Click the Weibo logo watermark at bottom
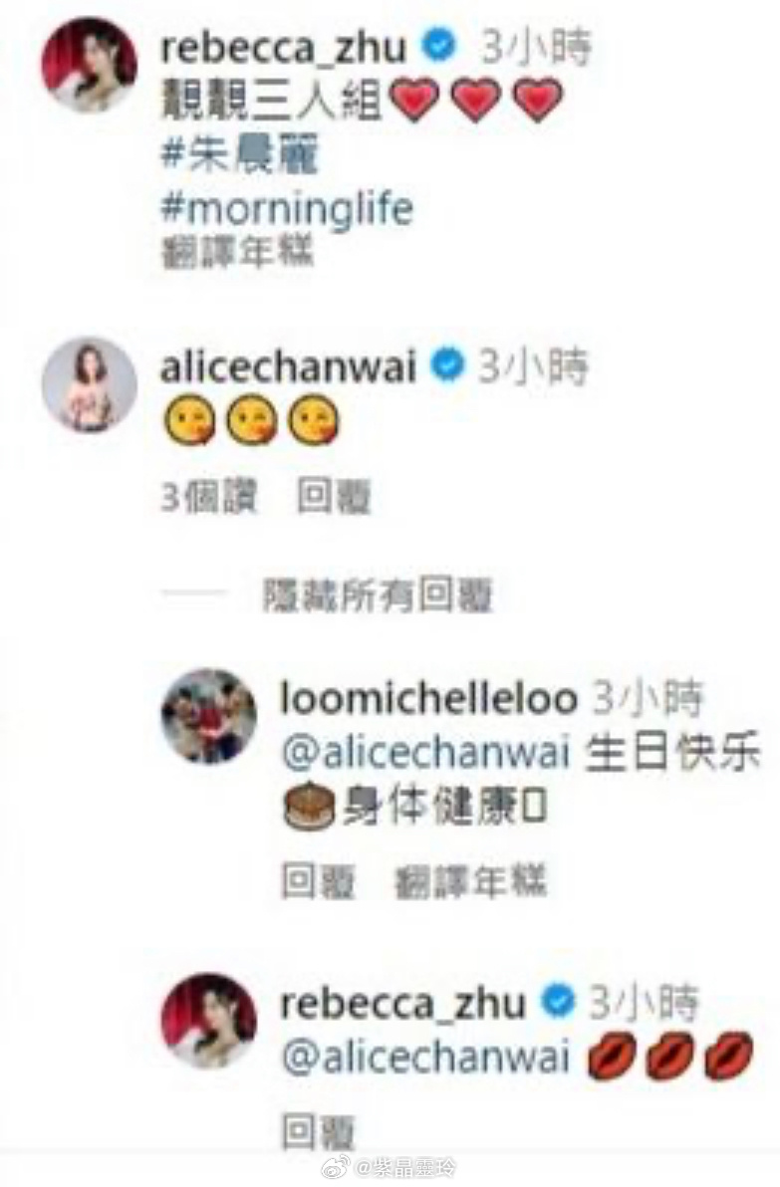 coord(337,1167)
